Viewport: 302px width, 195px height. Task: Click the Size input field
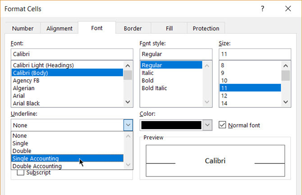pos(255,54)
